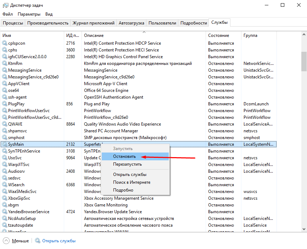Click the gear icon beside smphost

(4, 137)
